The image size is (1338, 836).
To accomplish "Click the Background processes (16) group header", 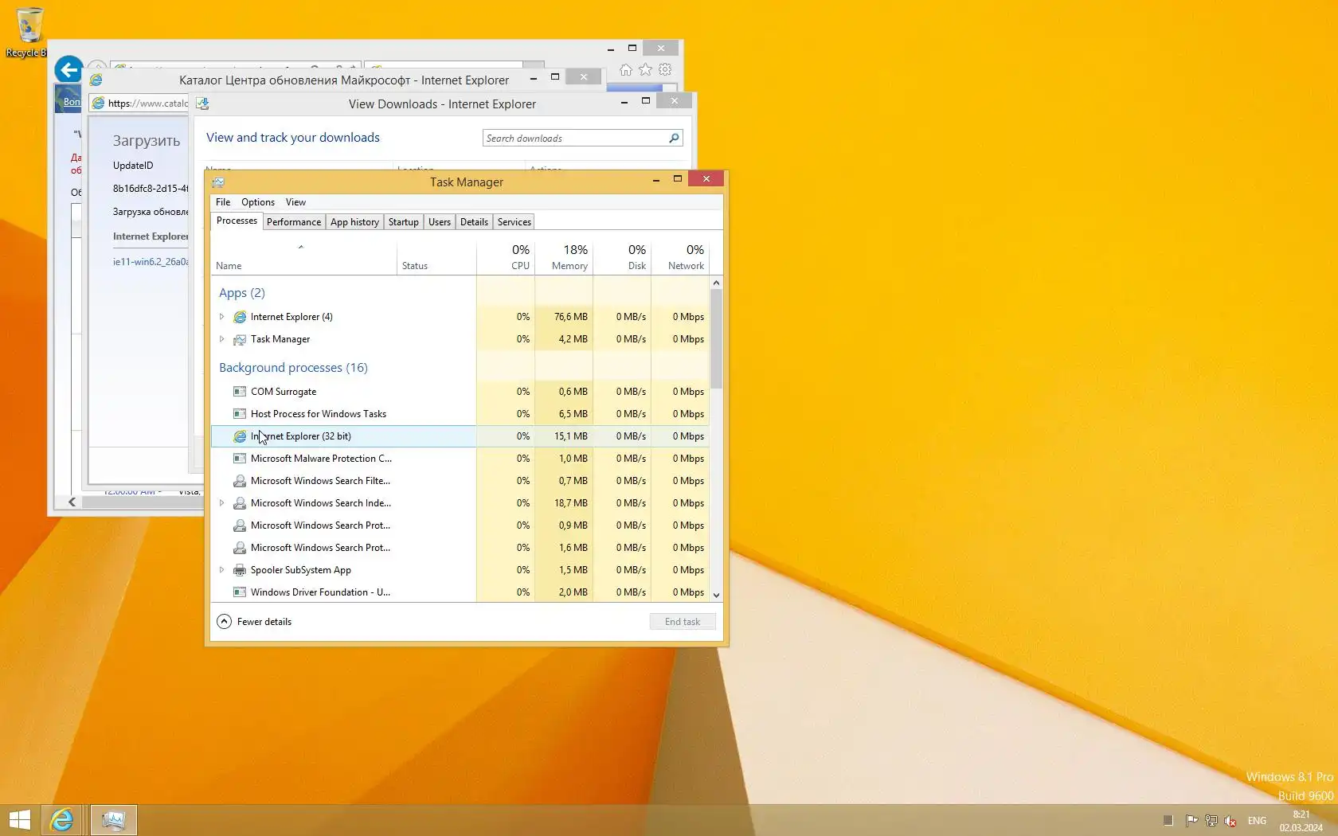I will pyautogui.click(x=293, y=368).
